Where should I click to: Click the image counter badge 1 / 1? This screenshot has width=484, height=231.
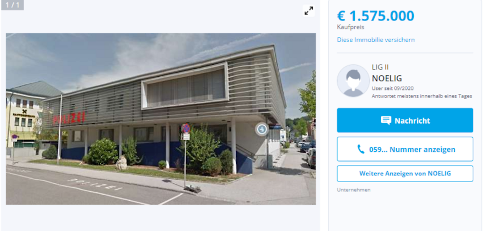click(12, 5)
